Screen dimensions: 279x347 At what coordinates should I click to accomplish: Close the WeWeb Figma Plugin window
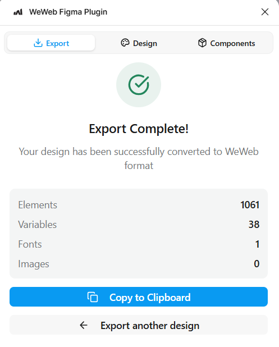click(x=265, y=12)
